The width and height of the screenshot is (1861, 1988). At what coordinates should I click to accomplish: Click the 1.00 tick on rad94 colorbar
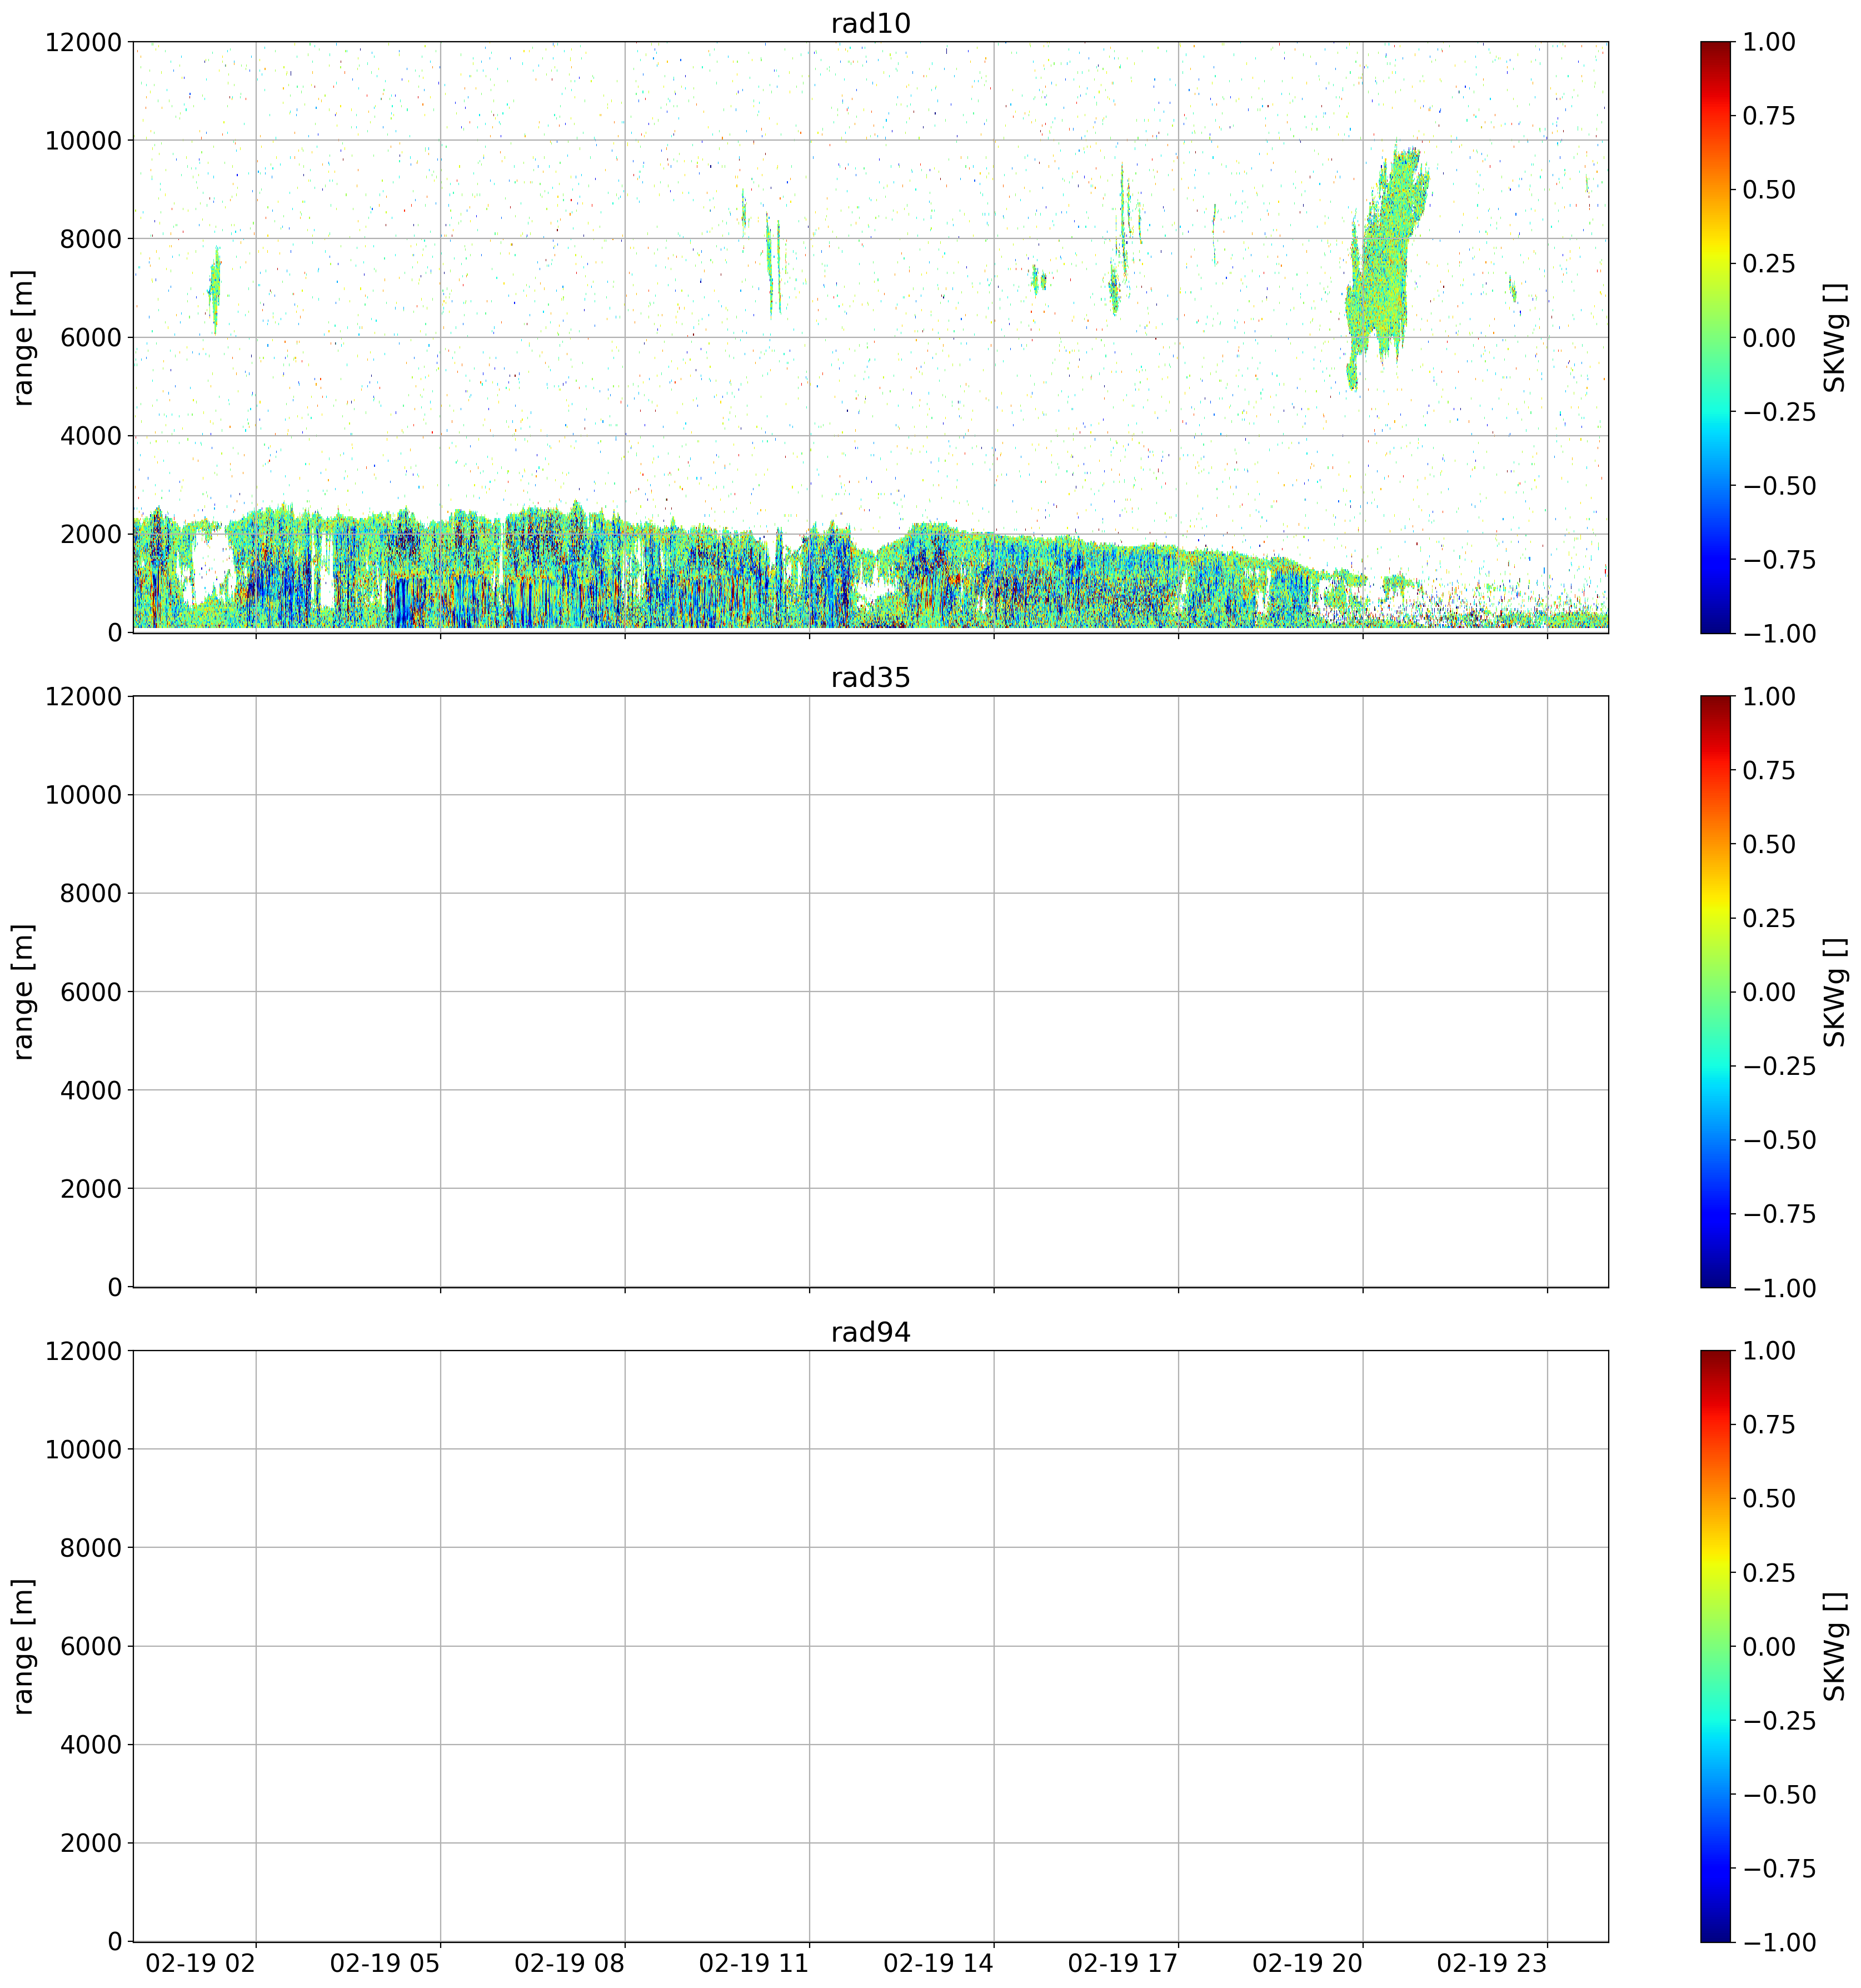click(1769, 1351)
